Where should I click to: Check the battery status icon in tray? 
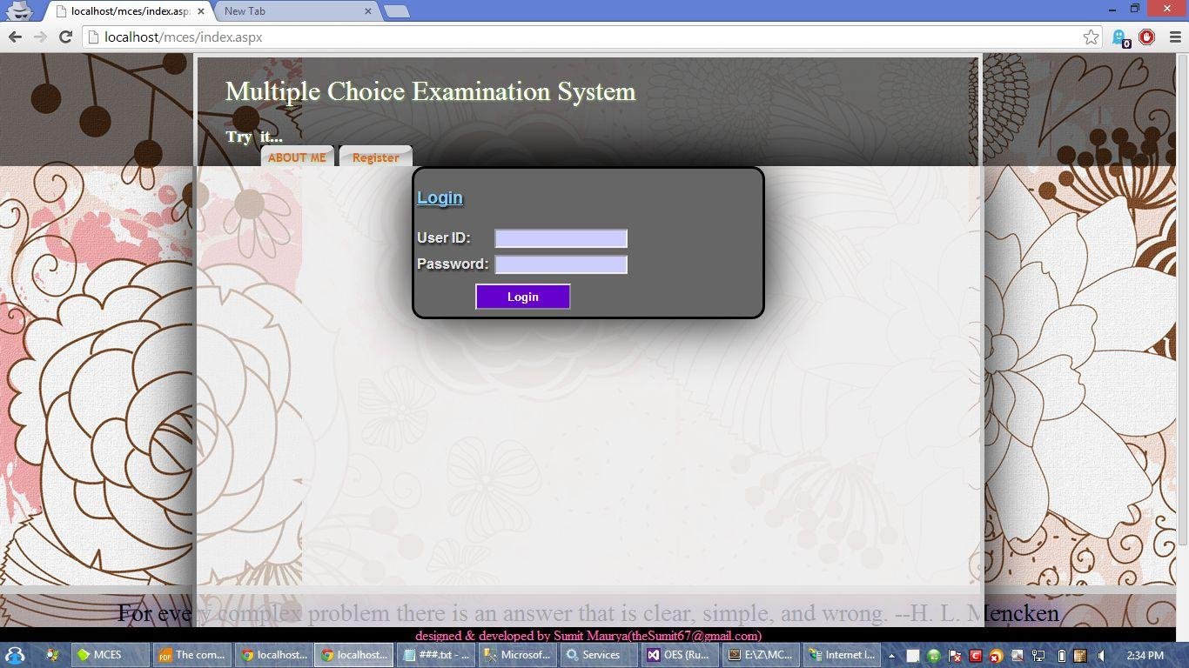click(x=1064, y=657)
